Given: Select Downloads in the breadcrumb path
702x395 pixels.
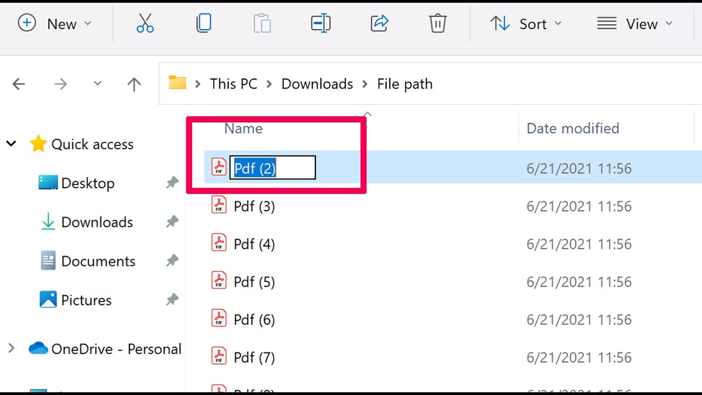Looking at the screenshot, I should point(317,84).
